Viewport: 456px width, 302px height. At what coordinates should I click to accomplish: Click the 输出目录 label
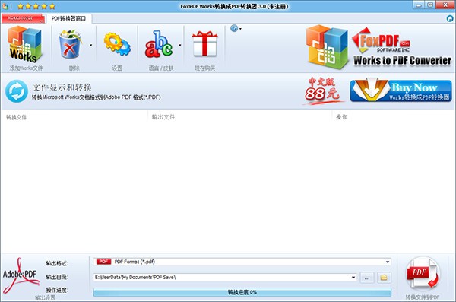pos(57,277)
